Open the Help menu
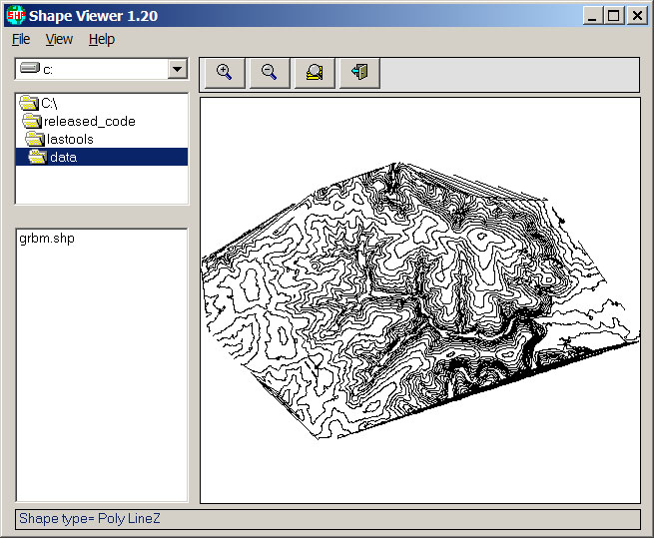Screen dimensions: 654x538 click(102, 39)
